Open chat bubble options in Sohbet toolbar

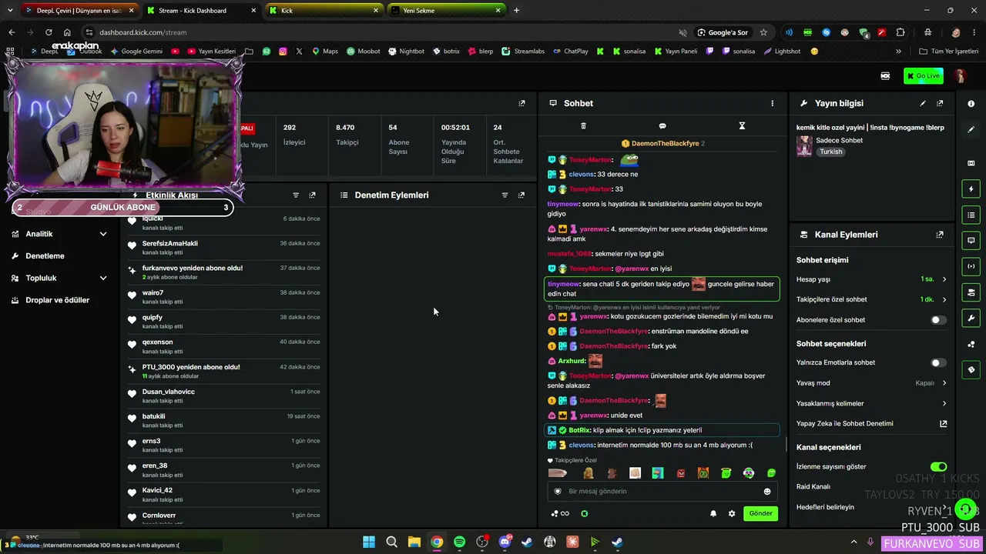coord(662,126)
